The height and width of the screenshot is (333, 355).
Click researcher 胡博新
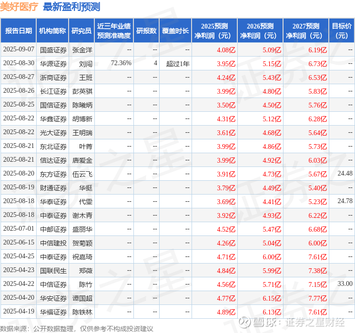click(x=82, y=119)
